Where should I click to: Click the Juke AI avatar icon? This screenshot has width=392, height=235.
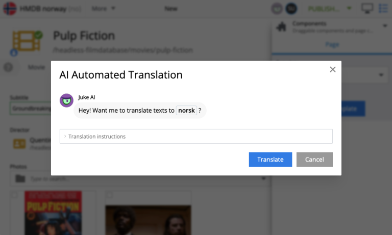pyautogui.click(x=66, y=100)
